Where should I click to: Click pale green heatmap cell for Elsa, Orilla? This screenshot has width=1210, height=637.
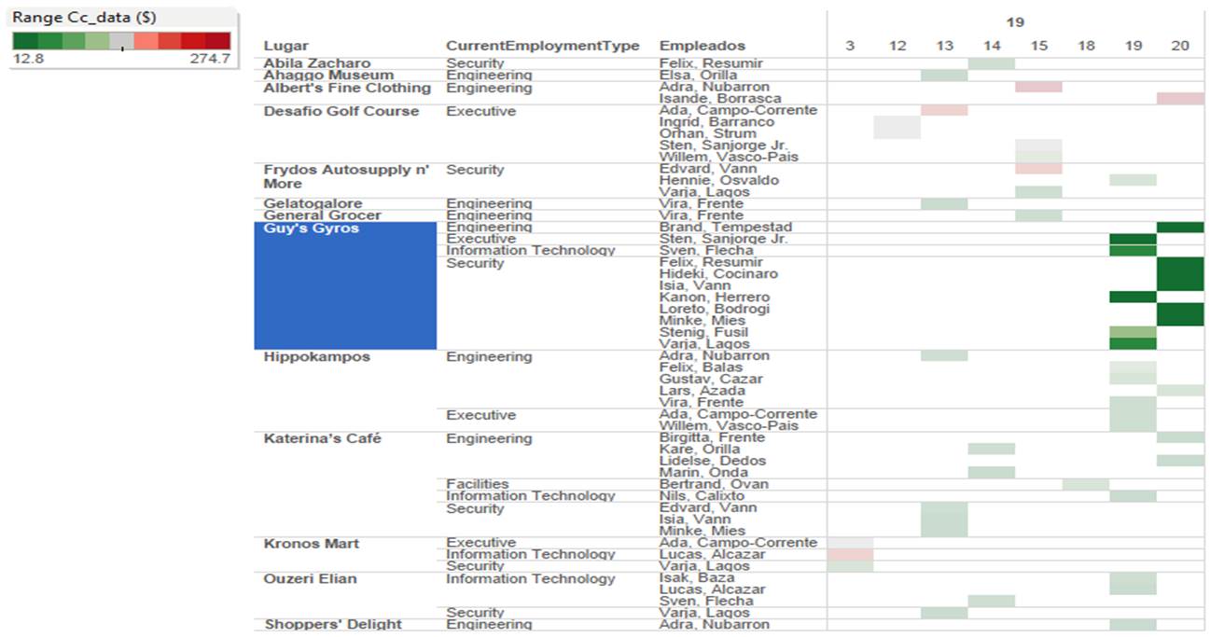pos(944,76)
